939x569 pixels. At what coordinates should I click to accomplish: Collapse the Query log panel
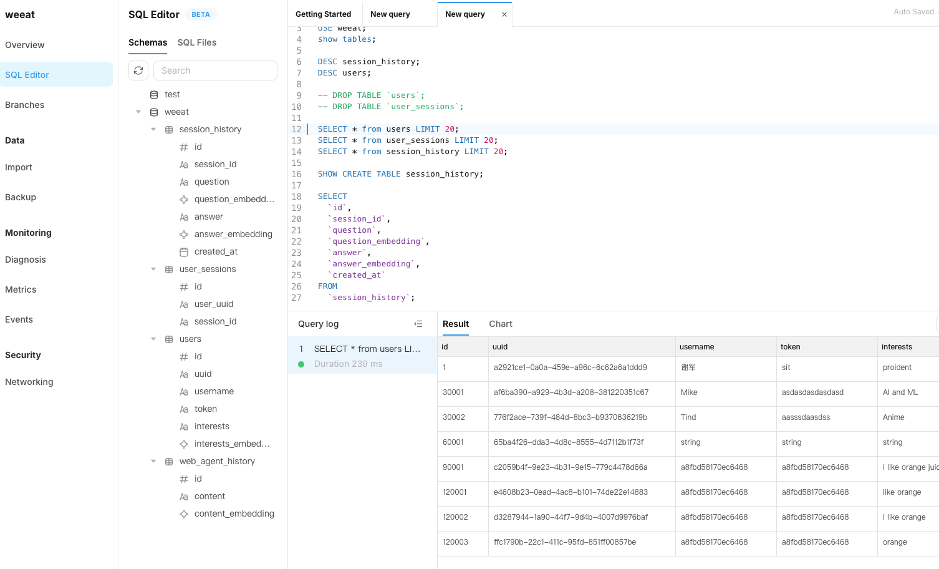(418, 324)
